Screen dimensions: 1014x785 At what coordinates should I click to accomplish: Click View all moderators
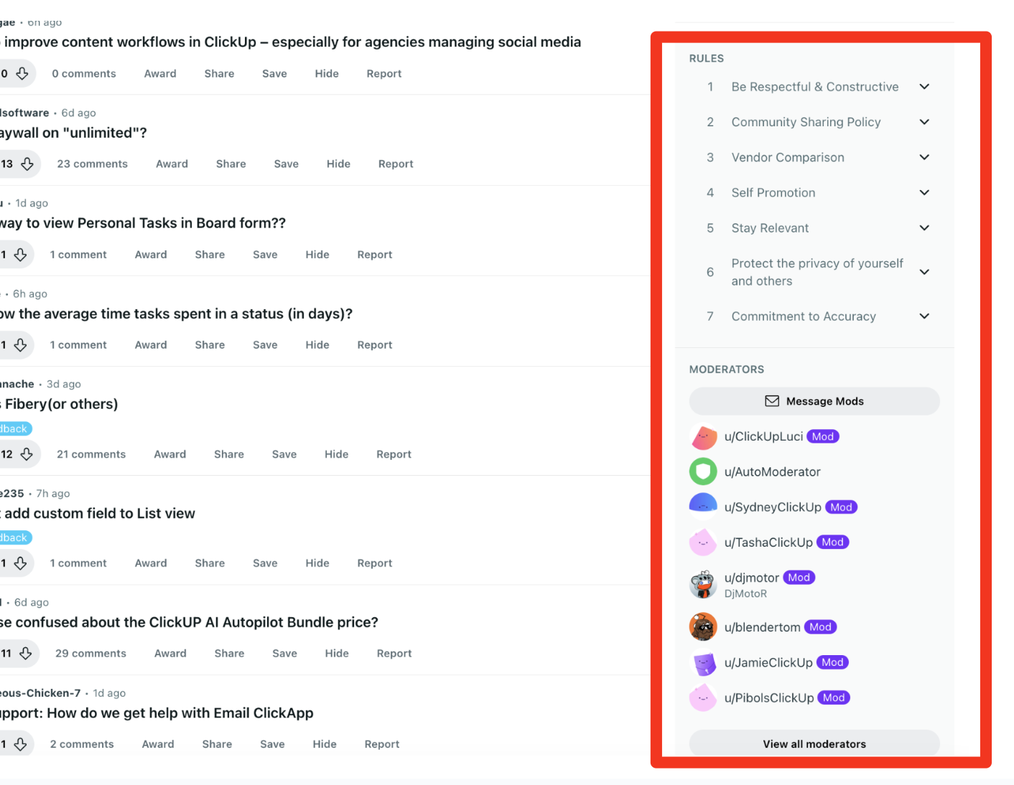[814, 744]
